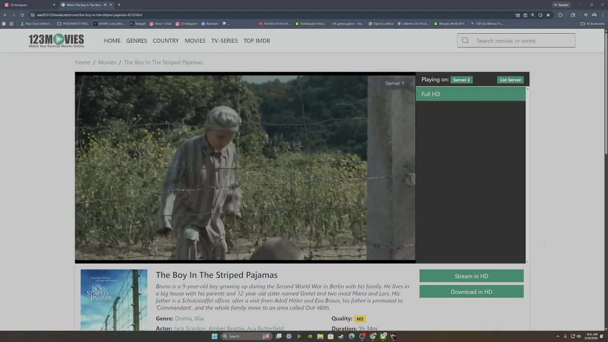
Task: Open the bookmarks bar apps grid icon
Action: point(11,23)
